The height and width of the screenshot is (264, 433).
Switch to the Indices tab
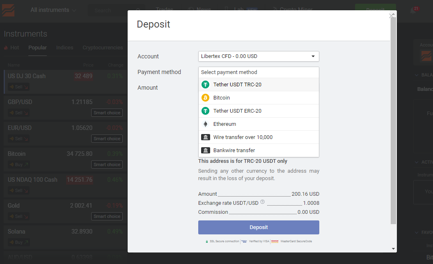click(64, 48)
